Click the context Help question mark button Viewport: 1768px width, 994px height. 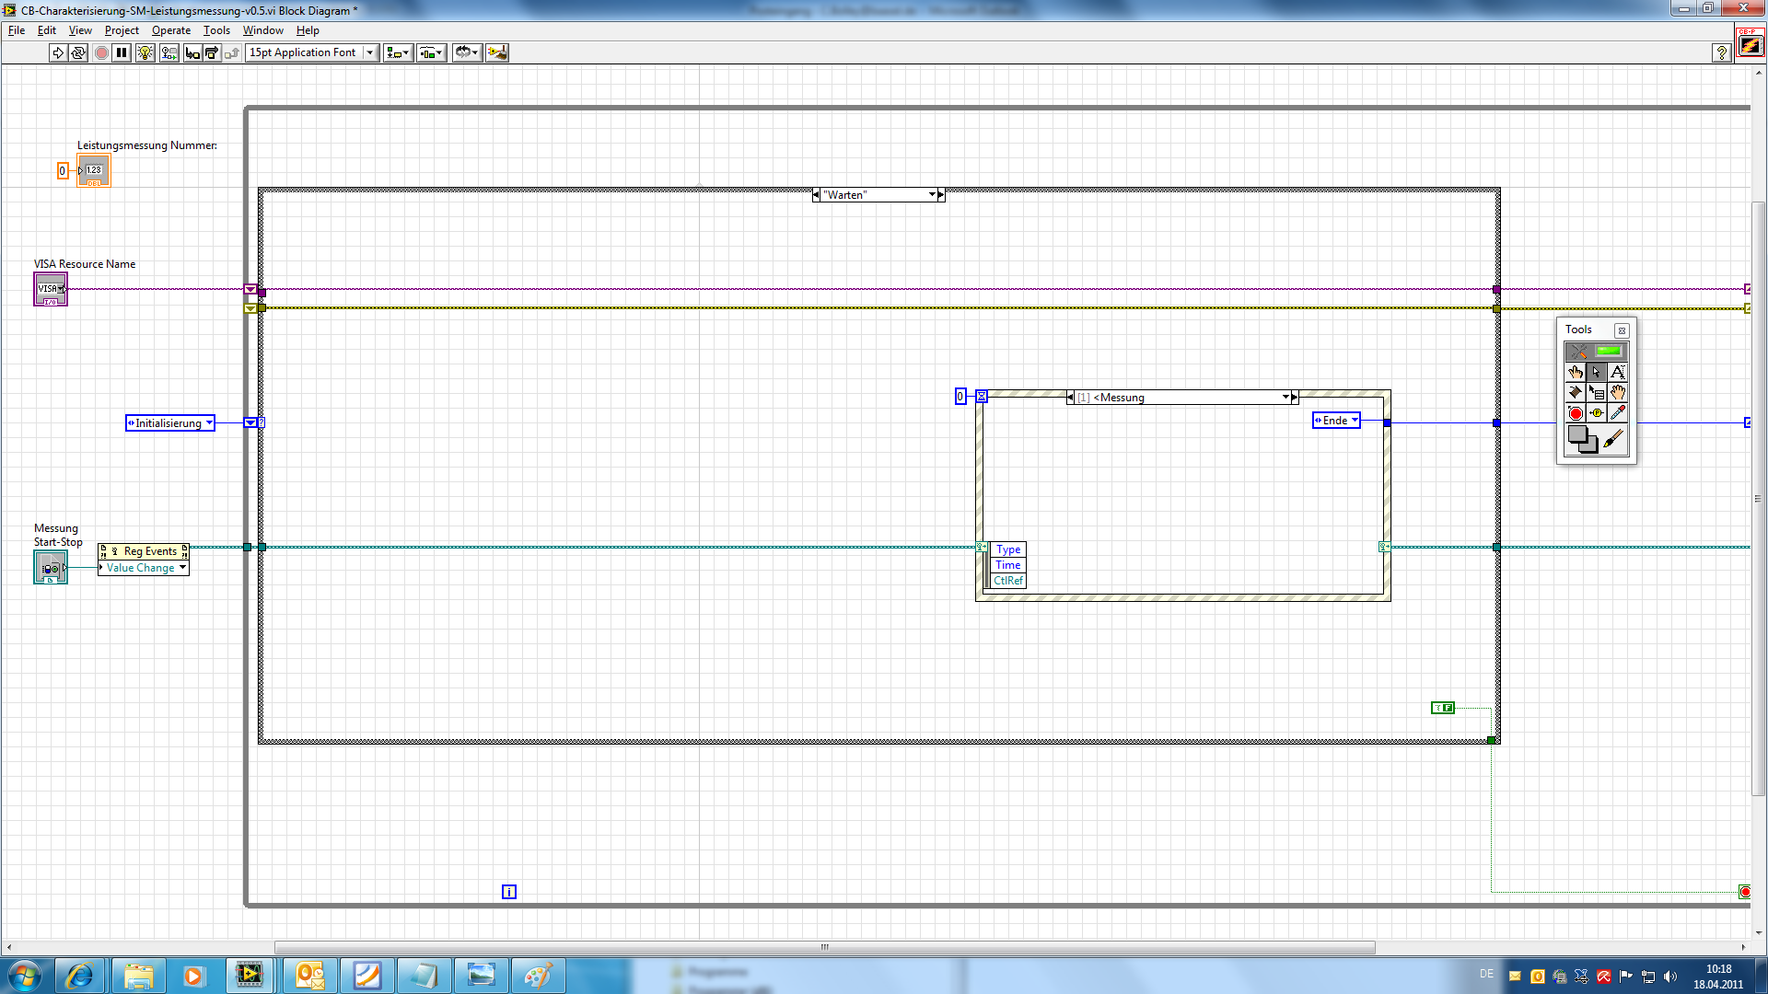pyautogui.click(x=1721, y=52)
